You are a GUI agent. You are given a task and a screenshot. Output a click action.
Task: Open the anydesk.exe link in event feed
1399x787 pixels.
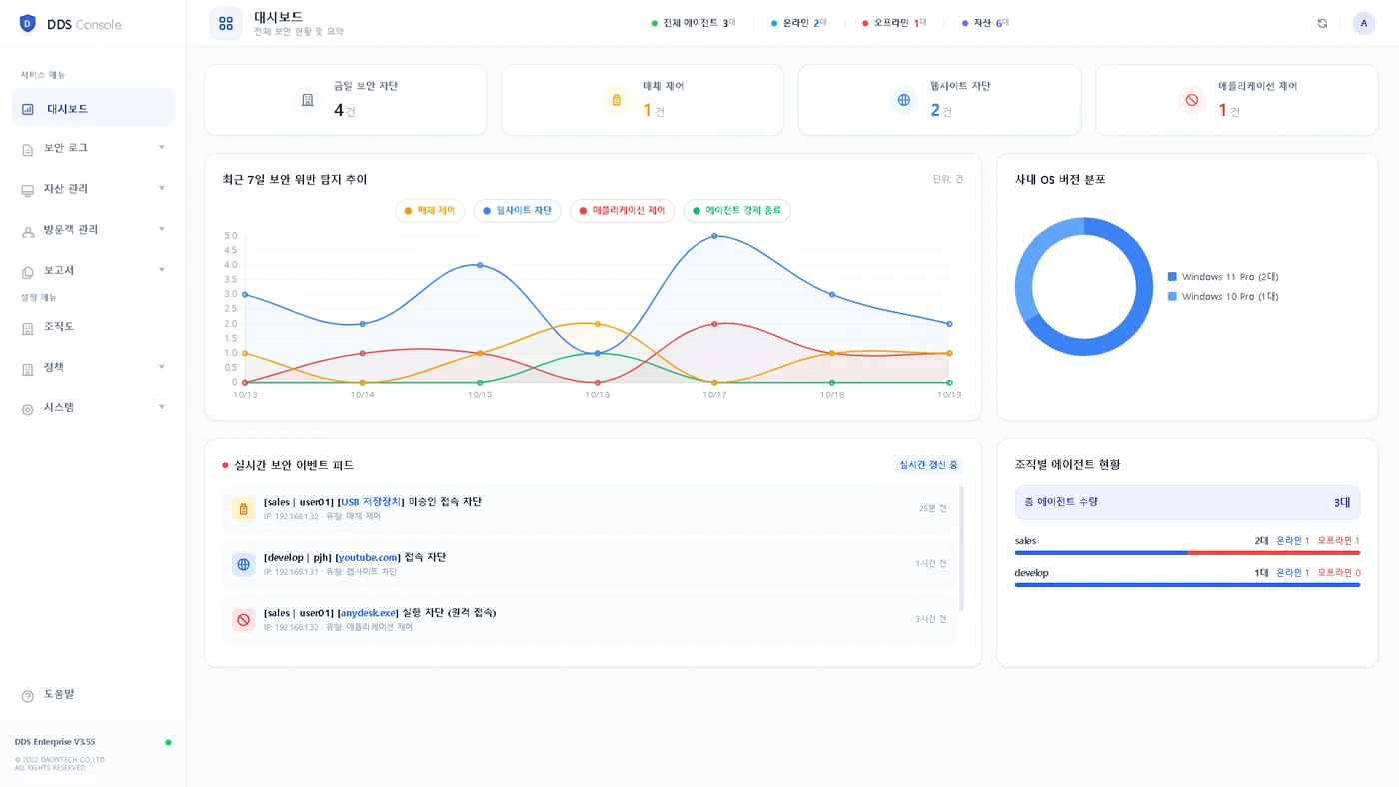point(368,613)
